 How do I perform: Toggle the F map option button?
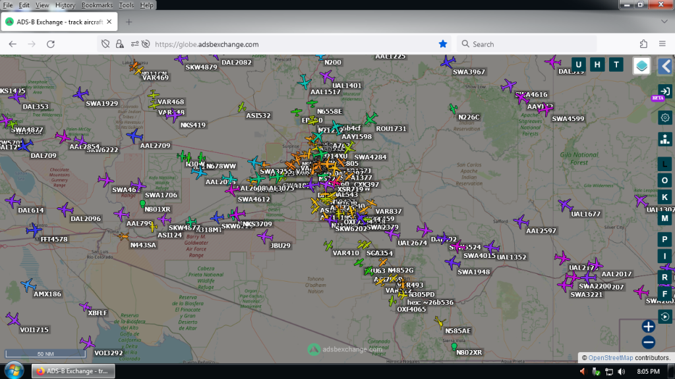click(x=664, y=294)
